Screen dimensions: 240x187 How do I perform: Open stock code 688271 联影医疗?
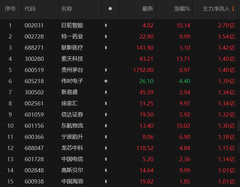tap(34, 48)
